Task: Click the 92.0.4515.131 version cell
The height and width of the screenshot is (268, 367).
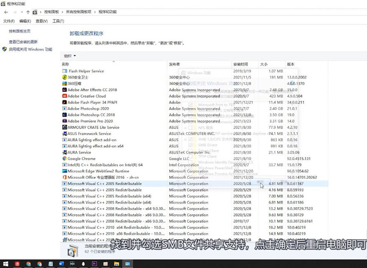Action: pyautogui.click(x=298, y=158)
